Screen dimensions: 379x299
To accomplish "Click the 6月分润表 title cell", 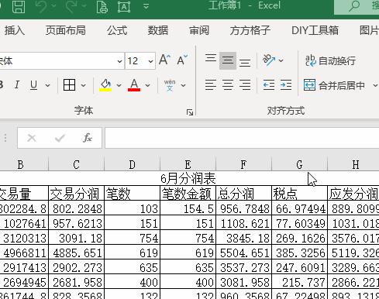I will (x=188, y=178).
